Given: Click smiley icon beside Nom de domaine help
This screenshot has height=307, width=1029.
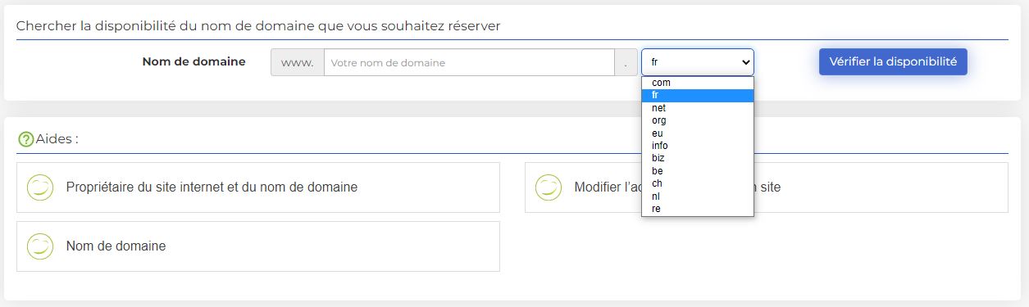Looking at the screenshot, I should [x=40, y=246].
